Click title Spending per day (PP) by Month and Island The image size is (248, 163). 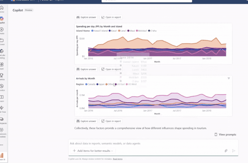coord(99,26)
